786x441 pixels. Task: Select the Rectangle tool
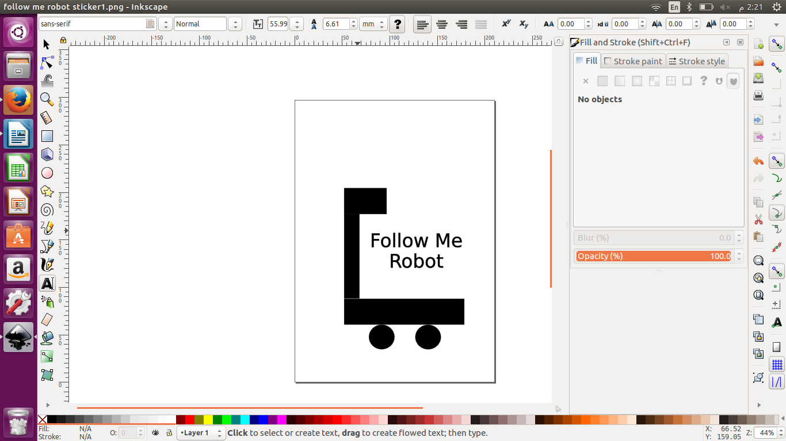point(47,136)
